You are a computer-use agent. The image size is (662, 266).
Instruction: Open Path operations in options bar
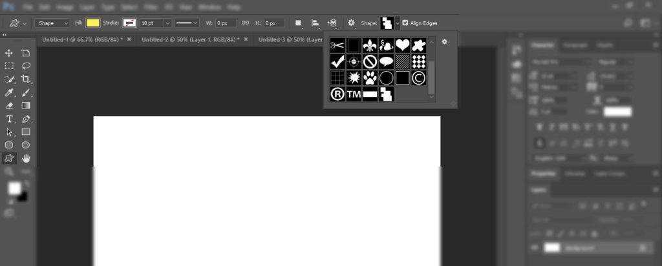[299, 23]
